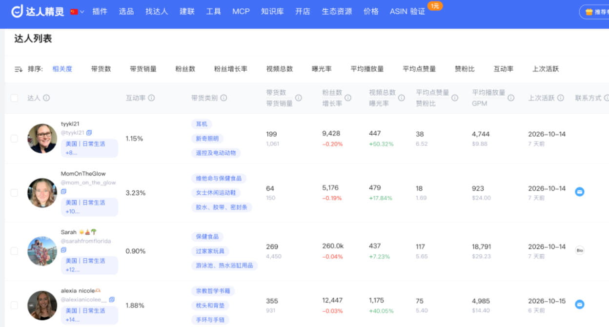Click email contact icon for MomOnTheGlow

pos(579,192)
